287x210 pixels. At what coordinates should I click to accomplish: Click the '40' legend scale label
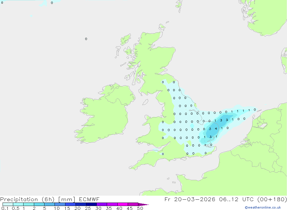pos(119,208)
